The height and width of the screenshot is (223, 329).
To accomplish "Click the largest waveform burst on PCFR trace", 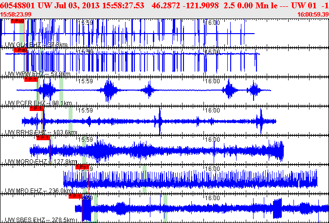I will 109,90.
